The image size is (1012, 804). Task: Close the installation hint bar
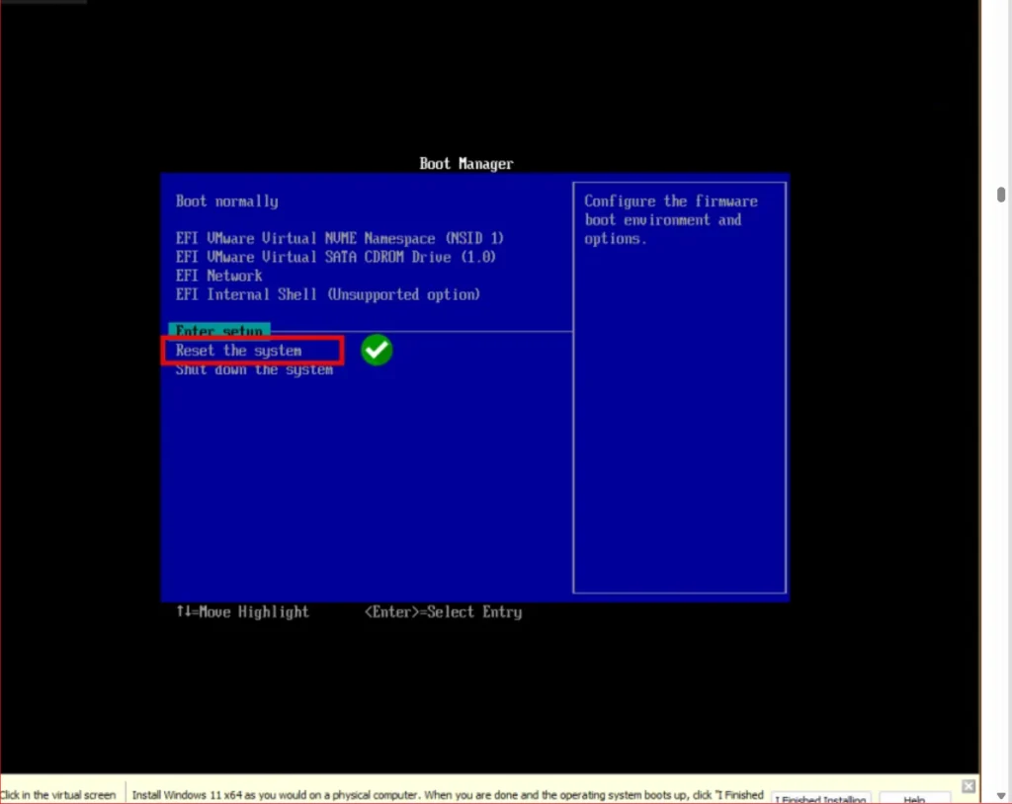pyautogui.click(x=969, y=785)
